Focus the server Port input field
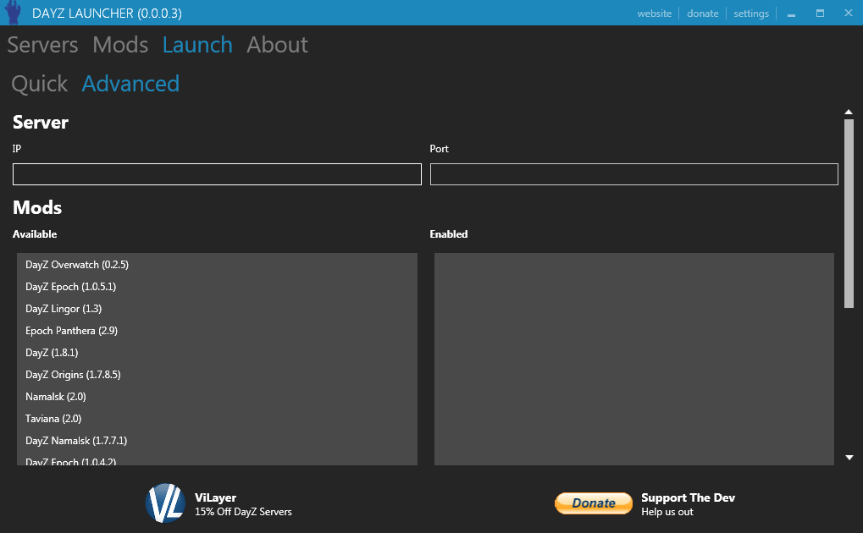Screen dimensions: 863x533 click(x=633, y=174)
